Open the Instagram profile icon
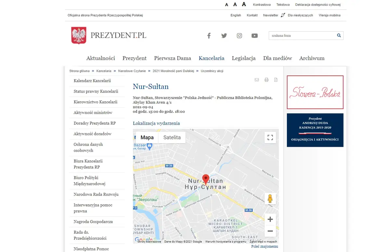The image size is (390, 252). 240,36
